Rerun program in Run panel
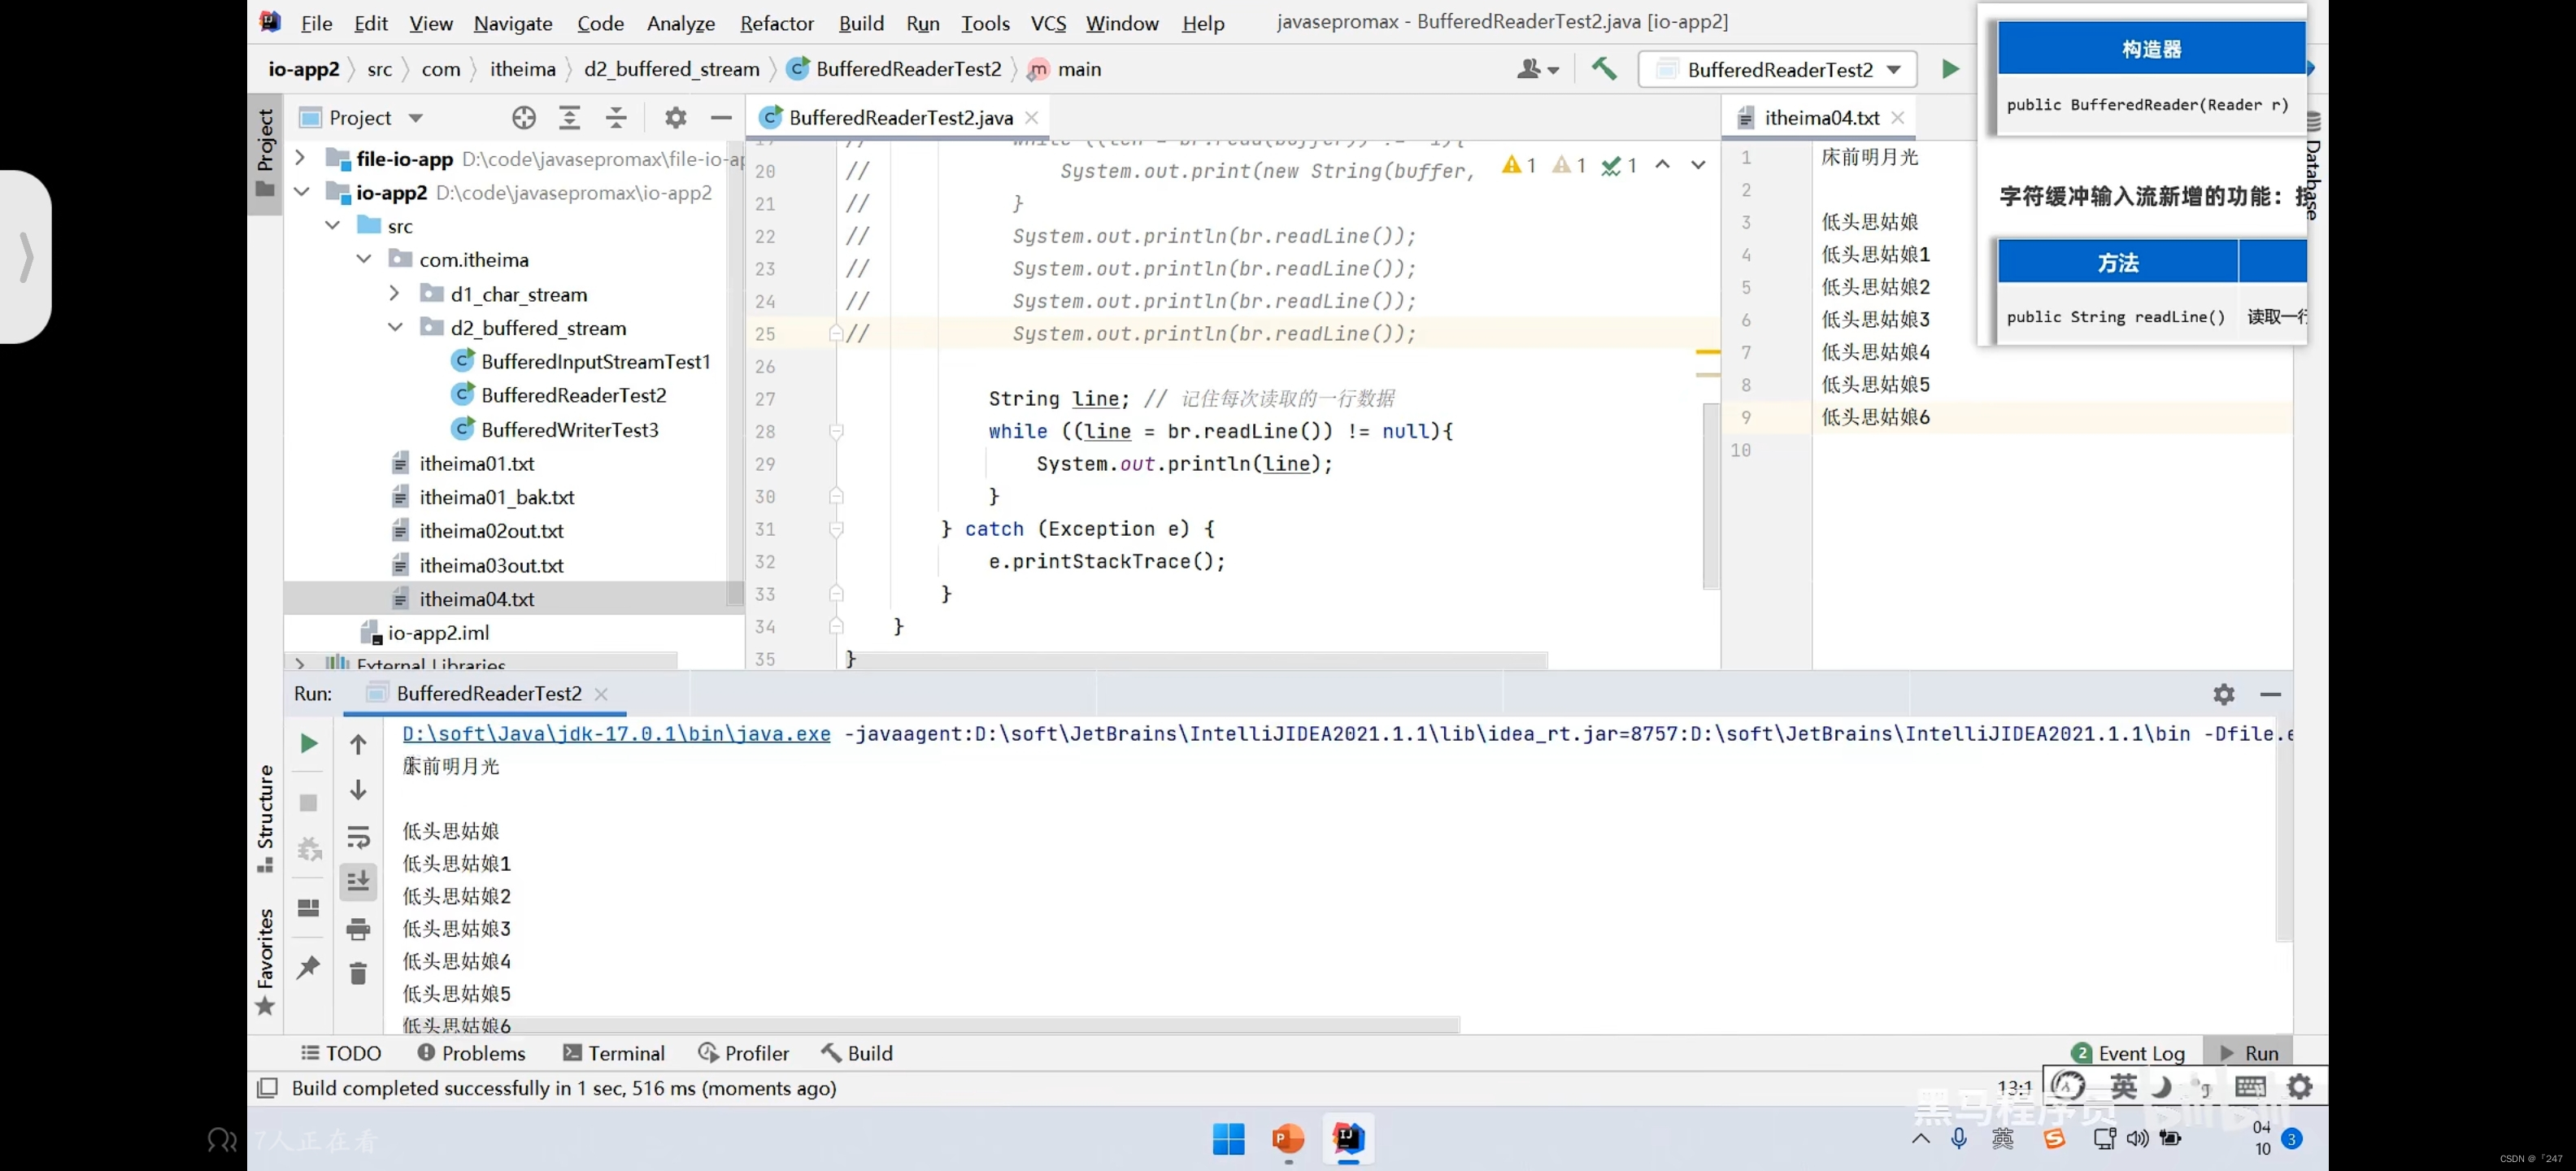The width and height of the screenshot is (2576, 1171). pos(309,743)
